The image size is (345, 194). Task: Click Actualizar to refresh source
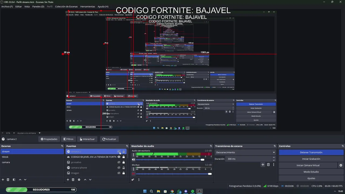[x=109, y=139]
